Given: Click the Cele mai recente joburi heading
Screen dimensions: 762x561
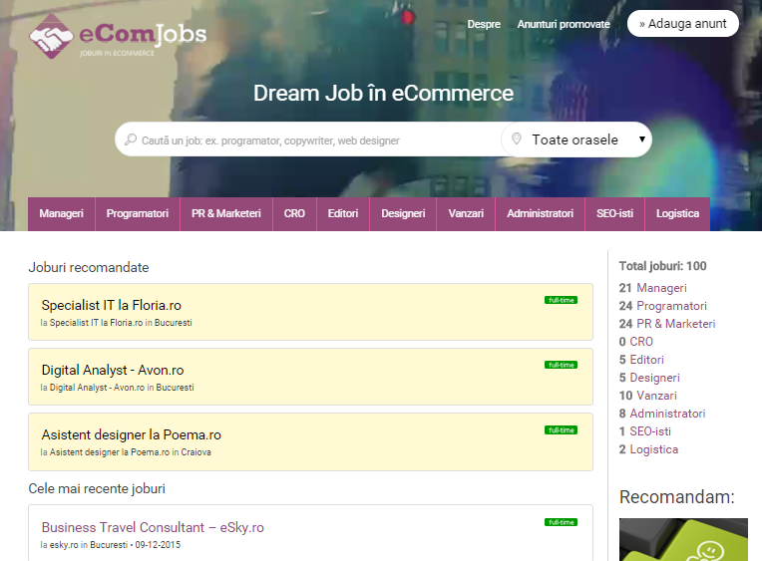Looking at the screenshot, I should (97, 488).
